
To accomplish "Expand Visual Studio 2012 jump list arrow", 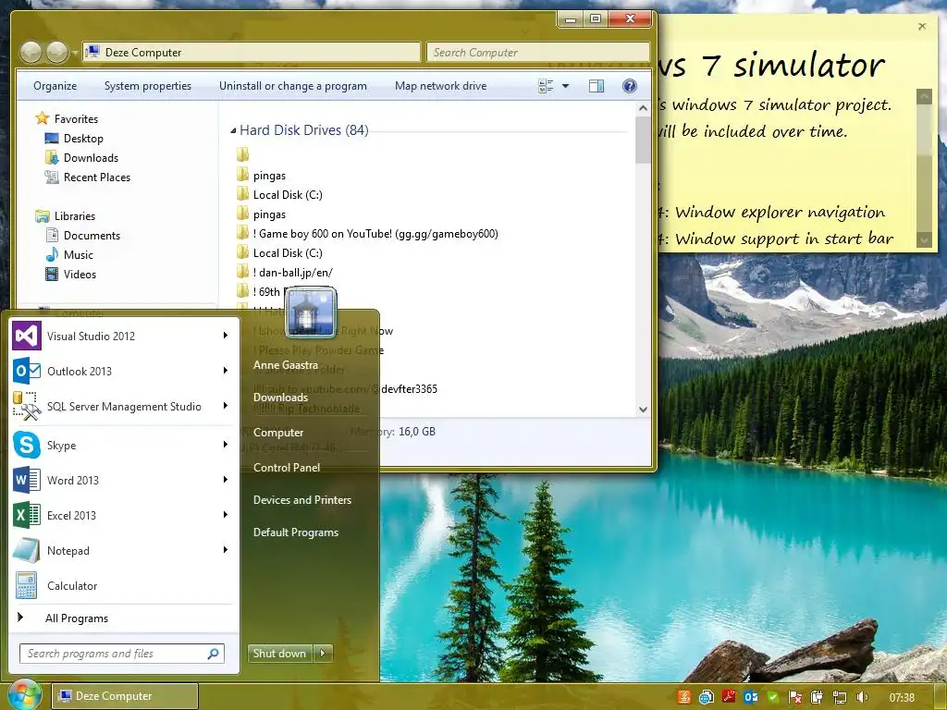I will coord(226,335).
